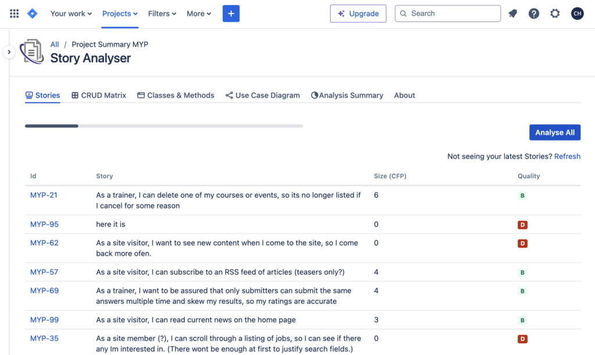Open the notifications bell
The width and height of the screenshot is (595, 355).
(512, 13)
